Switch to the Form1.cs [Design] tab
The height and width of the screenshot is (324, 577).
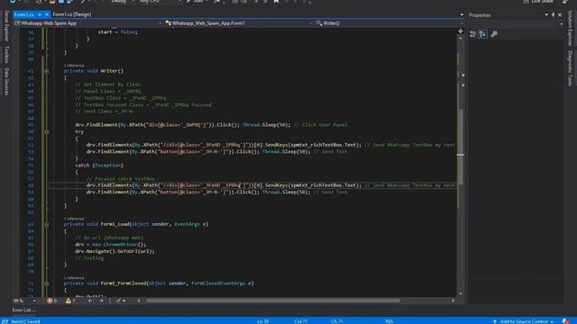coord(72,14)
